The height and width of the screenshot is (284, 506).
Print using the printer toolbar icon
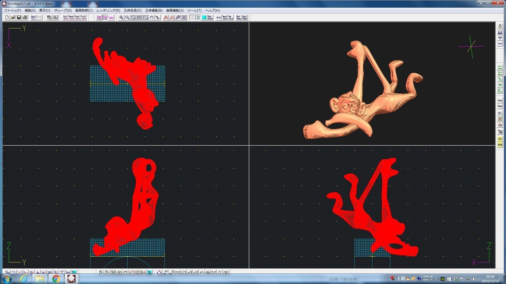tap(25, 18)
